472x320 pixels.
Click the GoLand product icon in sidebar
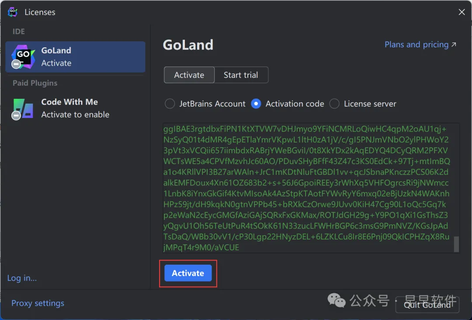(x=23, y=57)
